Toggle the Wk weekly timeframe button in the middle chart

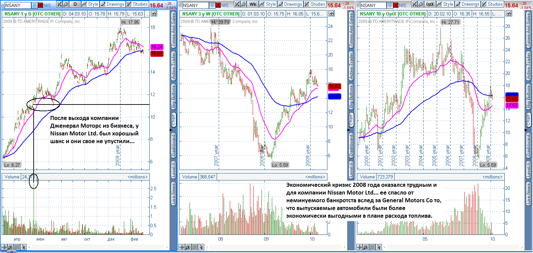click(x=252, y=4)
